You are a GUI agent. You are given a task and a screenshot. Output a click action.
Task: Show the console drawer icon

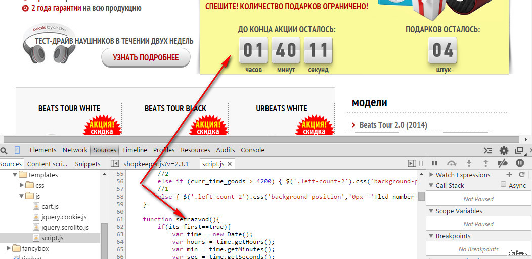coord(487,151)
